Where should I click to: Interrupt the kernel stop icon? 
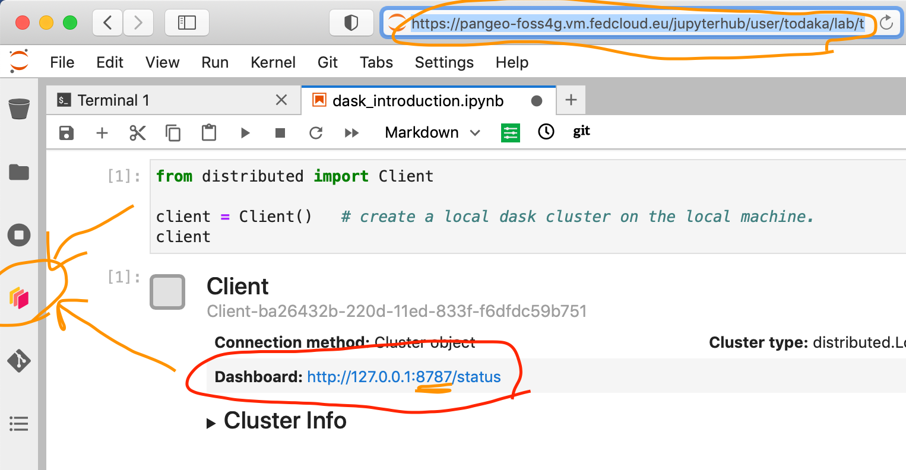coord(280,132)
